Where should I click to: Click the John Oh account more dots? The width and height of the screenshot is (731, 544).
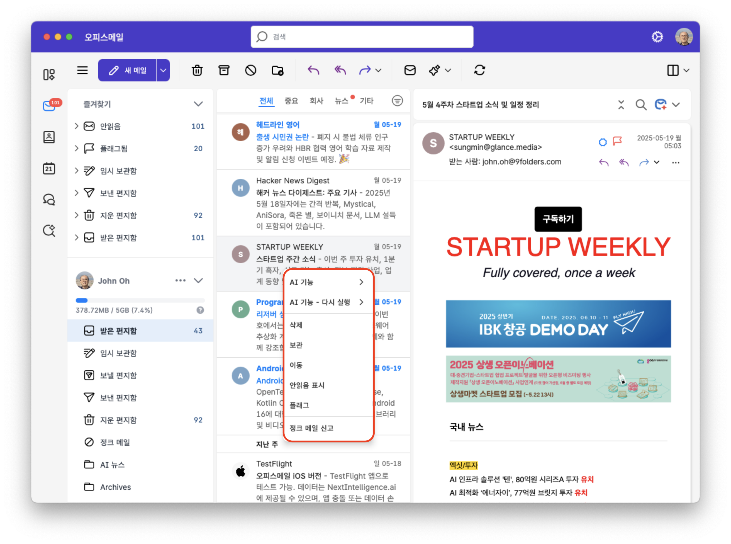[x=180, y=281]
